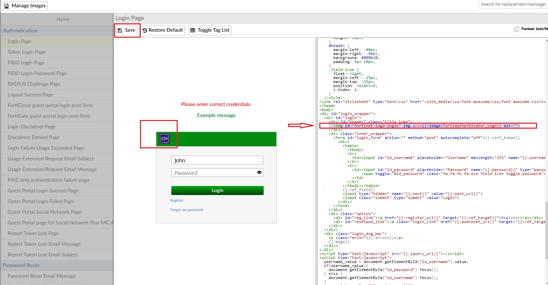Click the floppy disk icon on Save

120,30
